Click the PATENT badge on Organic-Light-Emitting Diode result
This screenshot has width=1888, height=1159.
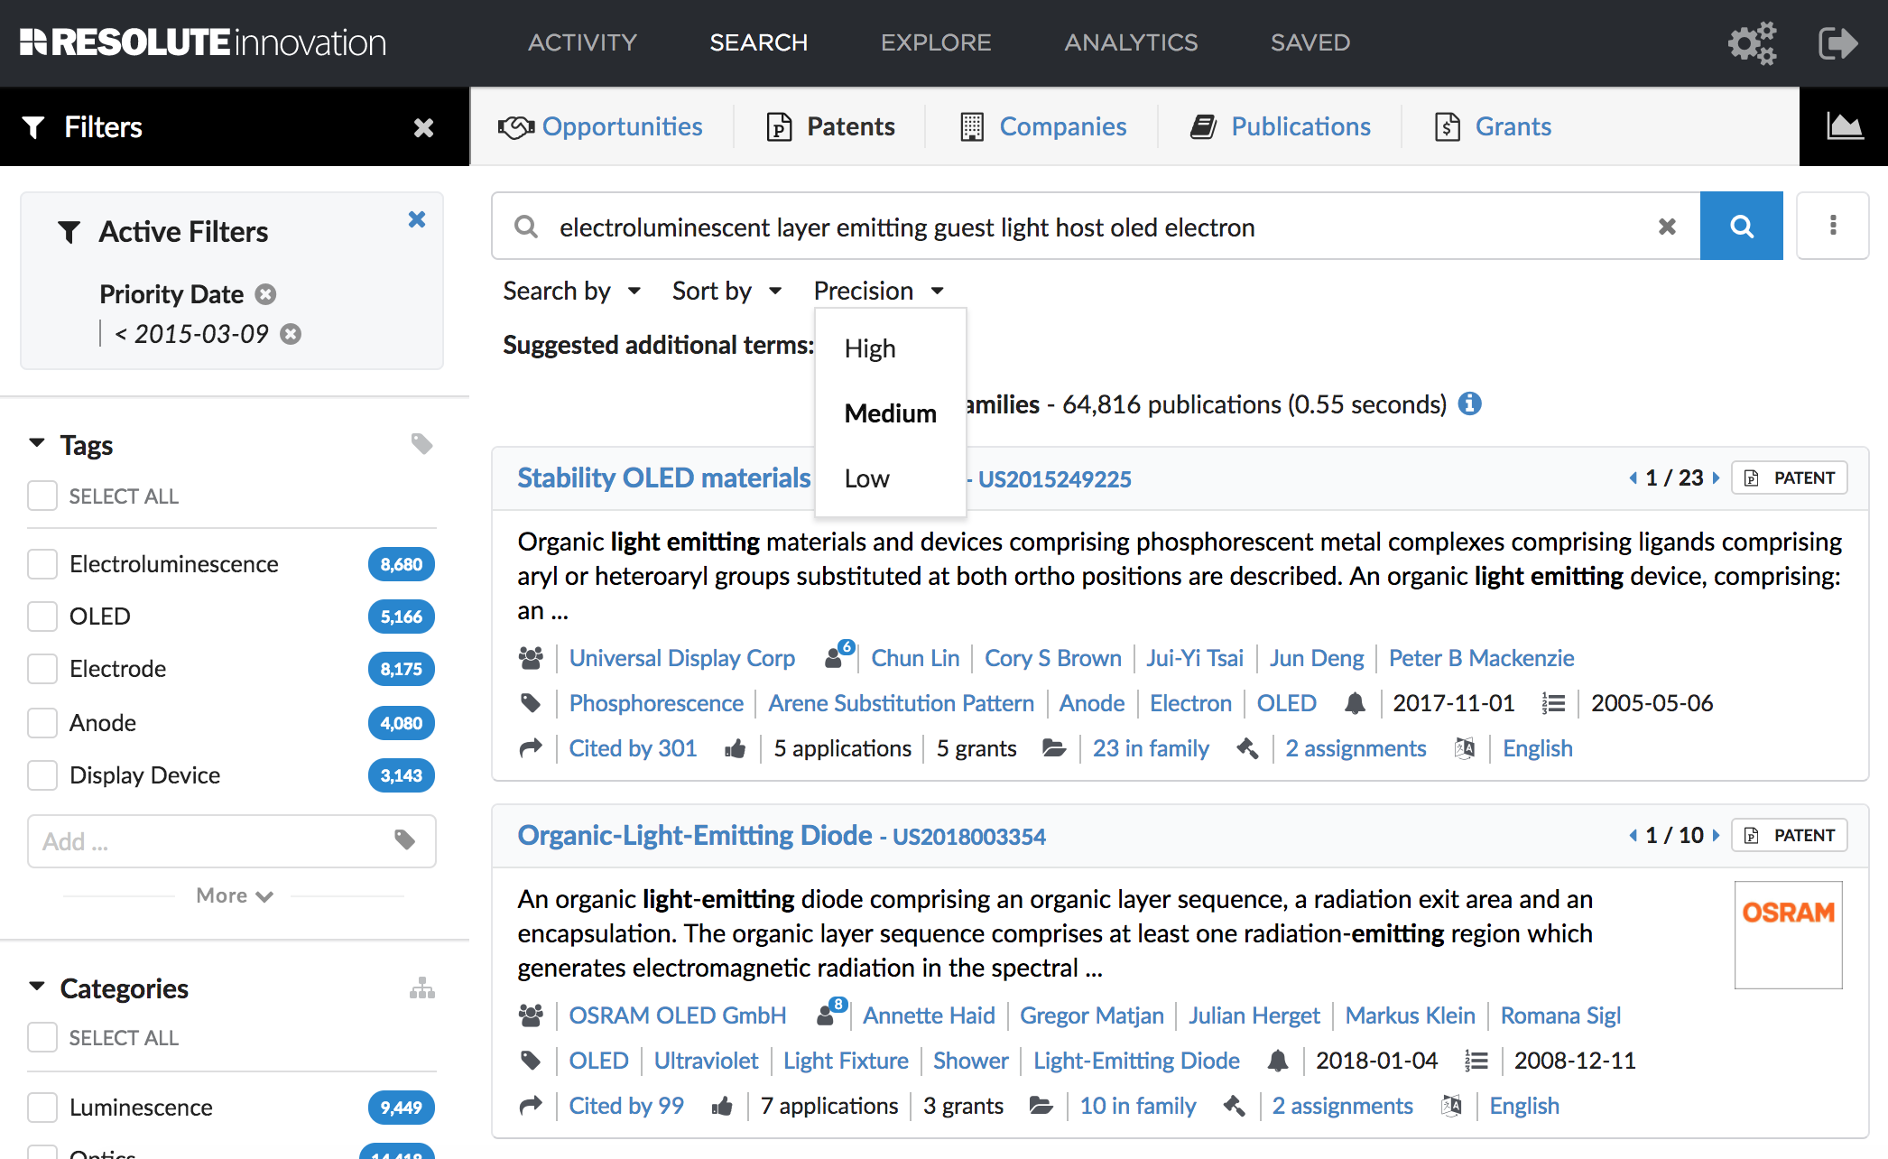point(1789,835)
